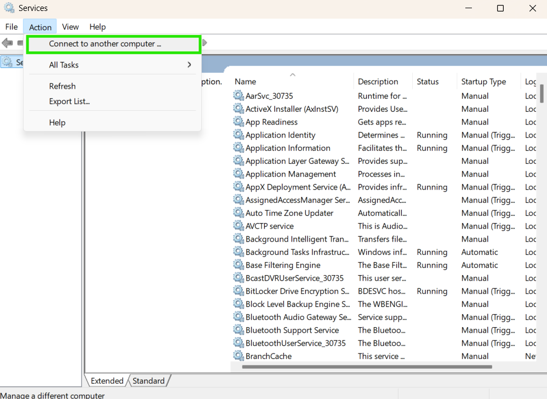547x399 pixels.
Task: Select the App Readiness service name
Action: 271,122
